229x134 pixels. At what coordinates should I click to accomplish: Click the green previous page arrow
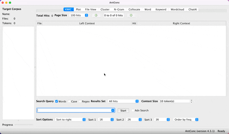[96, 15]
